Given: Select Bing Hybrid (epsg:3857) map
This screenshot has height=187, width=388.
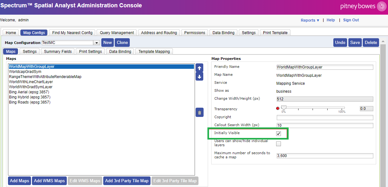Looking at the screenshot, I should 101,97.
